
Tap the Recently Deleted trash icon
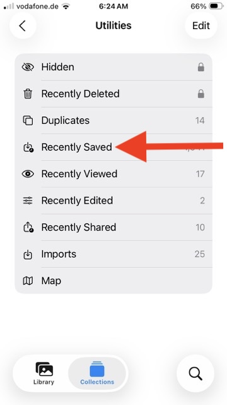pos(28,94)
